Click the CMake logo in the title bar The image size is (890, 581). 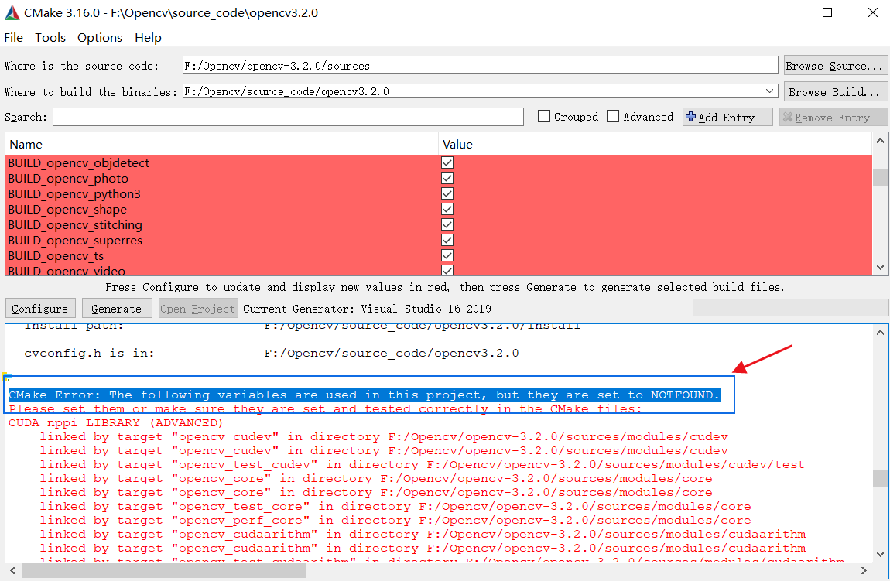(11, 12)
